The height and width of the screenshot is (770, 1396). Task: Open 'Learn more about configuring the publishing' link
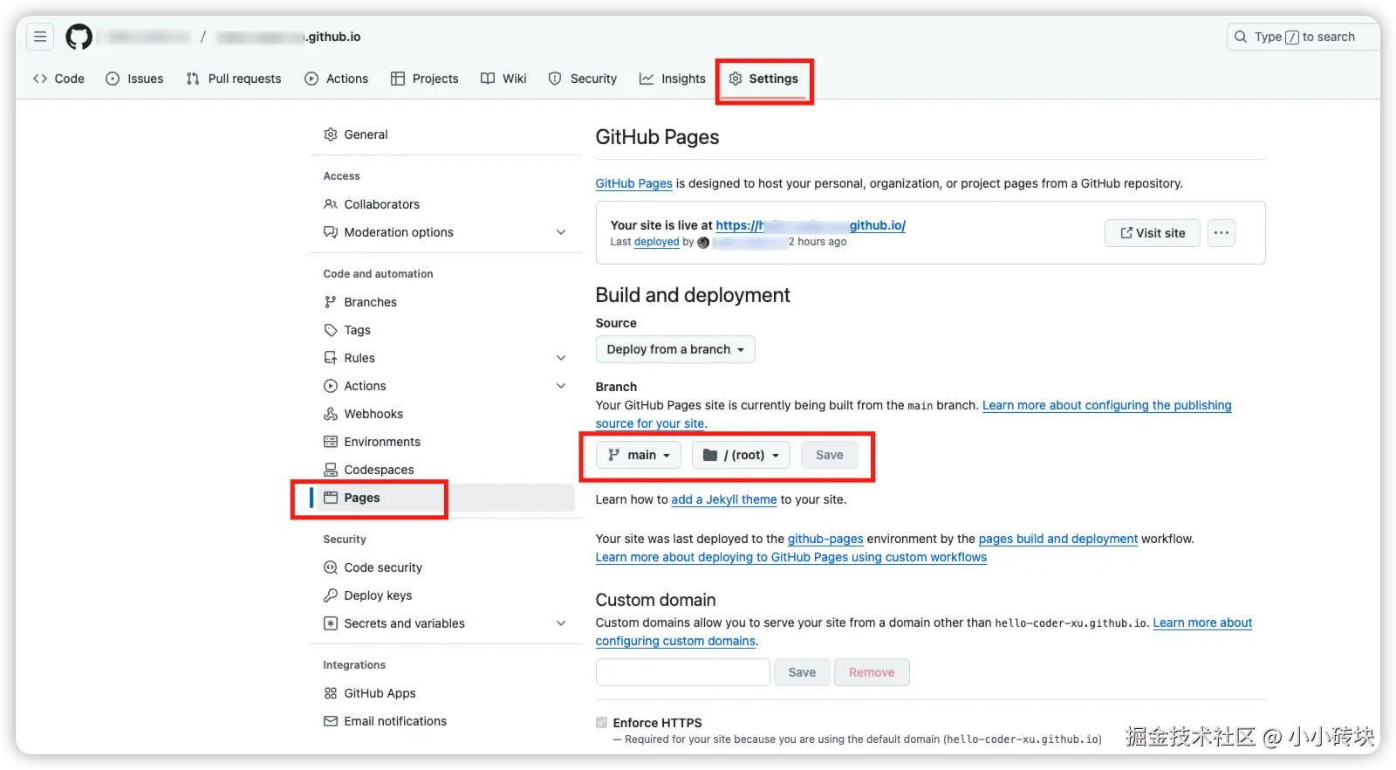tap(1106, 405)
